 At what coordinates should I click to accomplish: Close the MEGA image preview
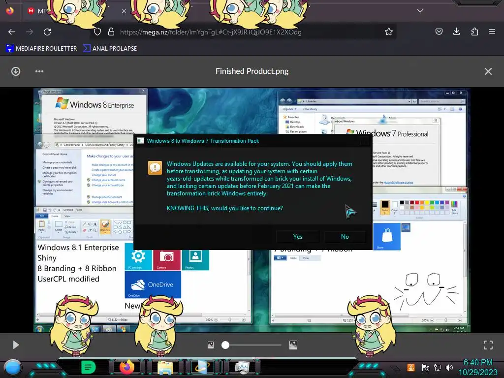coord(488,71)
